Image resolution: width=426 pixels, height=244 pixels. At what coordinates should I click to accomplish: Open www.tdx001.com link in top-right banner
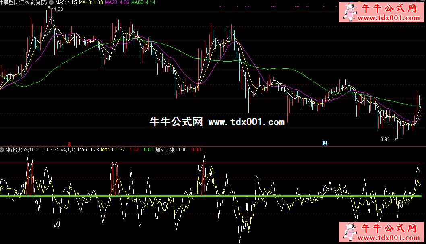click(387, 18)
